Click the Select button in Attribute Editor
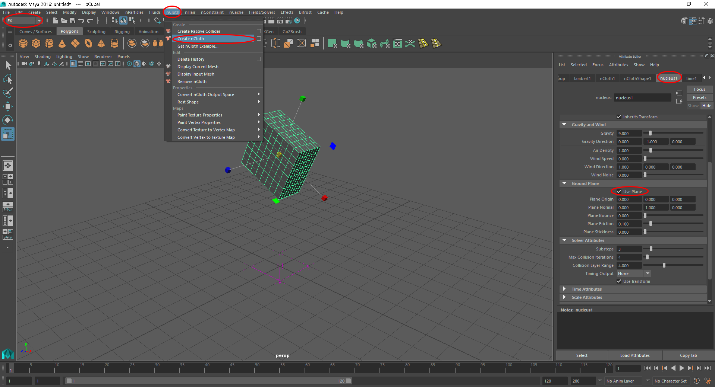The image size is (715, 387). pyautogui.click(x=582, y=355)
